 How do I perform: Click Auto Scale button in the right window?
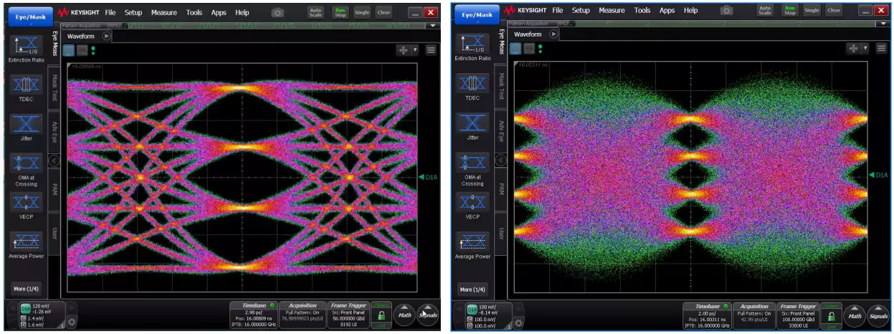(766, 11)
